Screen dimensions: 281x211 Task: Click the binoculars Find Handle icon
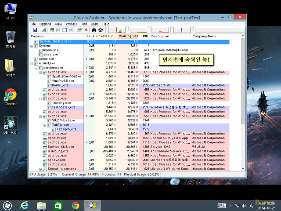(94, 30)
